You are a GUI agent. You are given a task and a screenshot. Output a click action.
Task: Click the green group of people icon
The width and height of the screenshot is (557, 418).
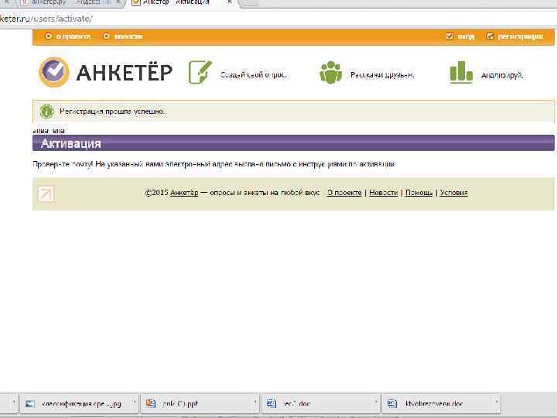(331, 73)
